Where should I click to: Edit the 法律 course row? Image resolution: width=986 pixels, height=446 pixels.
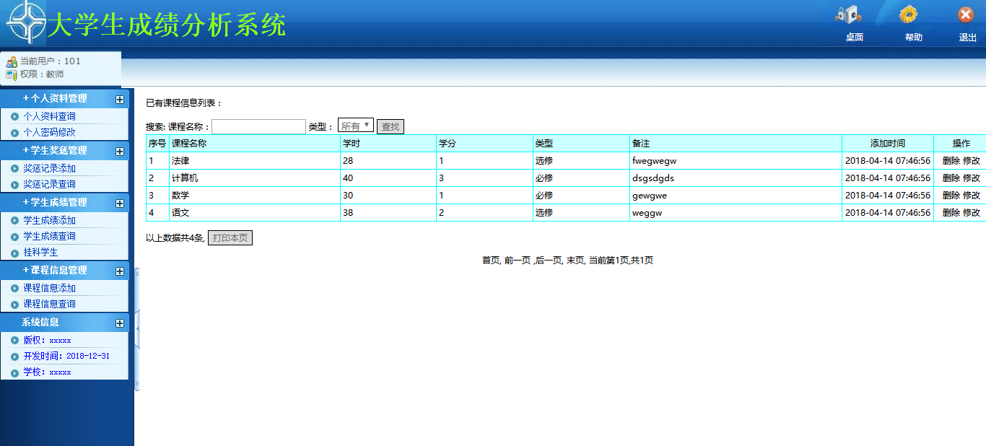[x=972, y=161]
